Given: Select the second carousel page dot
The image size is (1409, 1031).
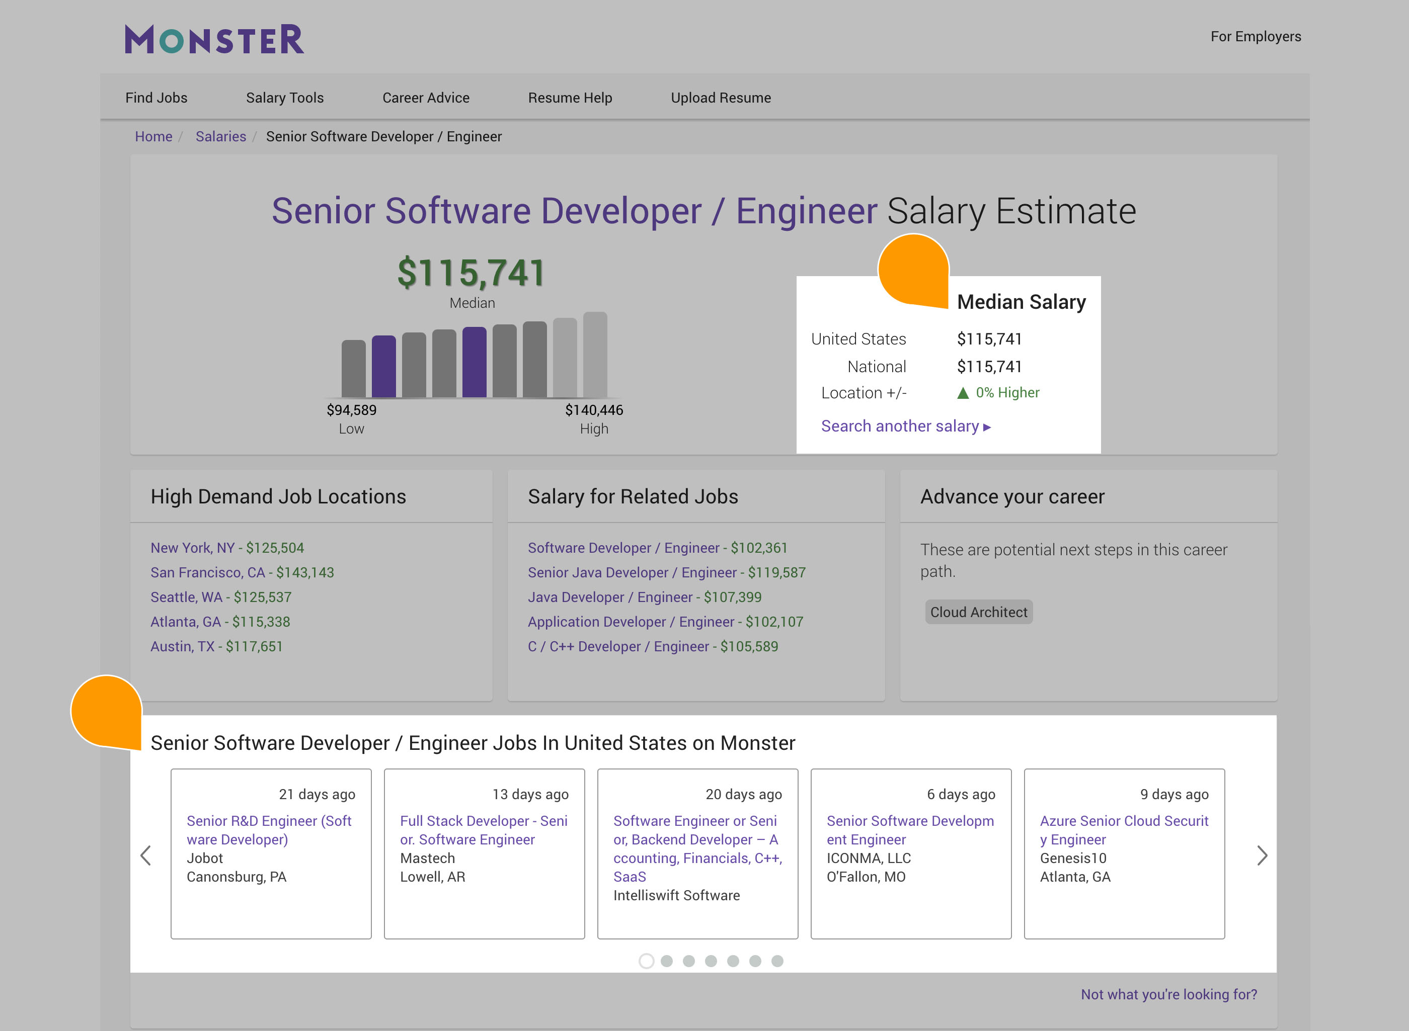Looking at the screenshot, I should (x=667, y=961).
